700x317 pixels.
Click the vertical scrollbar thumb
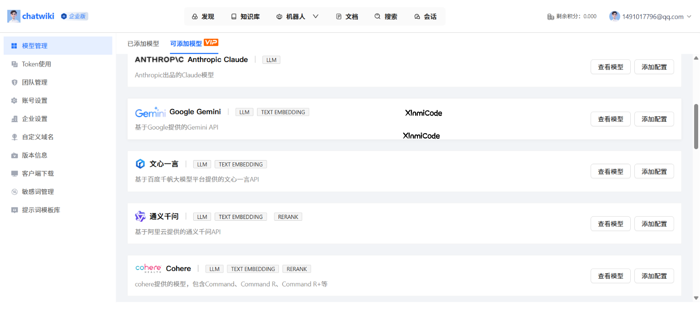click(695, 125)
